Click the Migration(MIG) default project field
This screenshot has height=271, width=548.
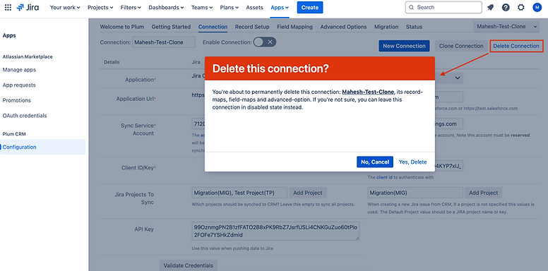tap(415, 193)
